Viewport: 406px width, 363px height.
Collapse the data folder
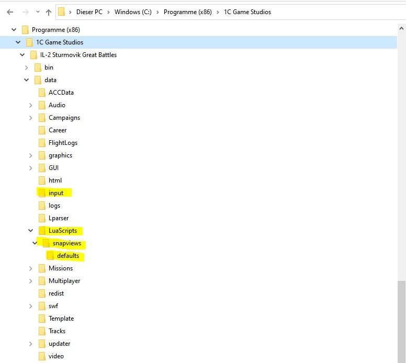[26, 80]
